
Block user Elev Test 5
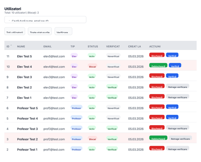157,55
